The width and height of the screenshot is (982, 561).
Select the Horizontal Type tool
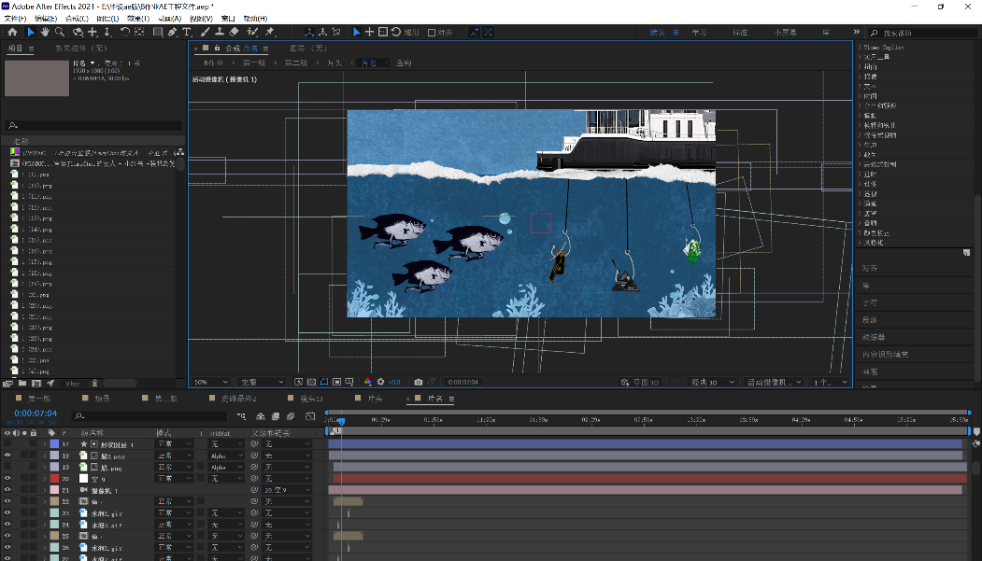tap(187, 32)
